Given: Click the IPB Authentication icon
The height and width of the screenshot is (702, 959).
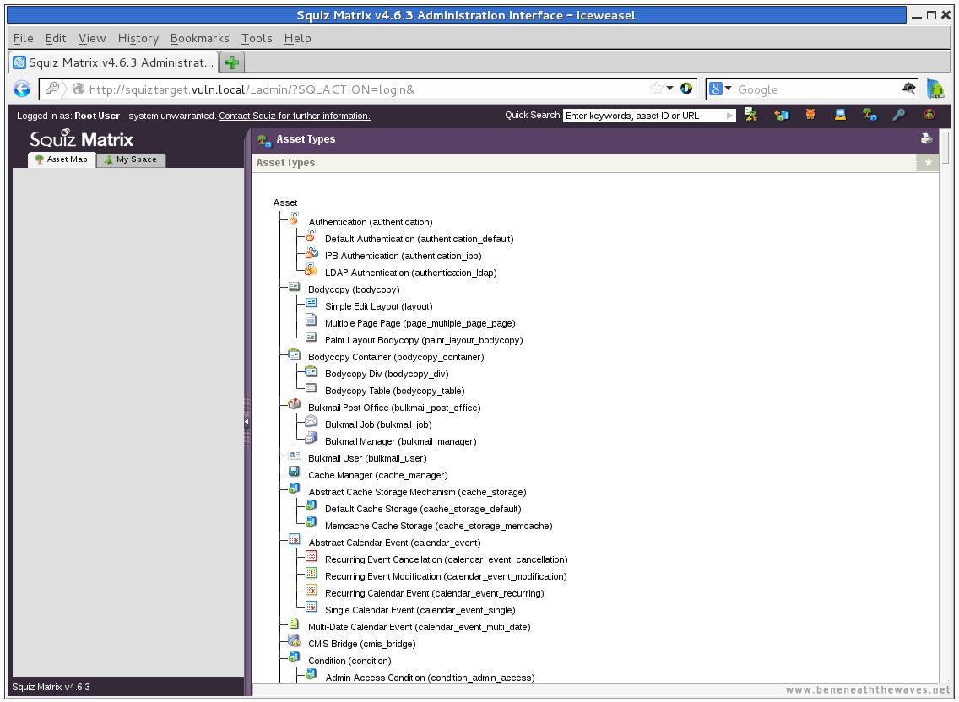Looking at the screenshot, I should click(312, 252).
